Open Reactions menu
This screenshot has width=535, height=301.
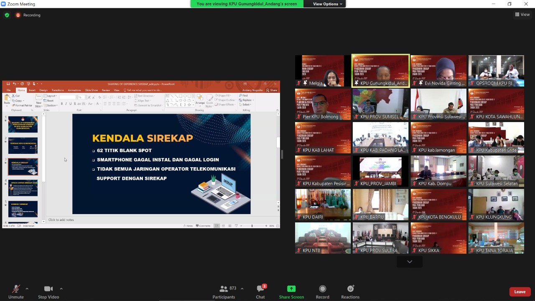350,291
